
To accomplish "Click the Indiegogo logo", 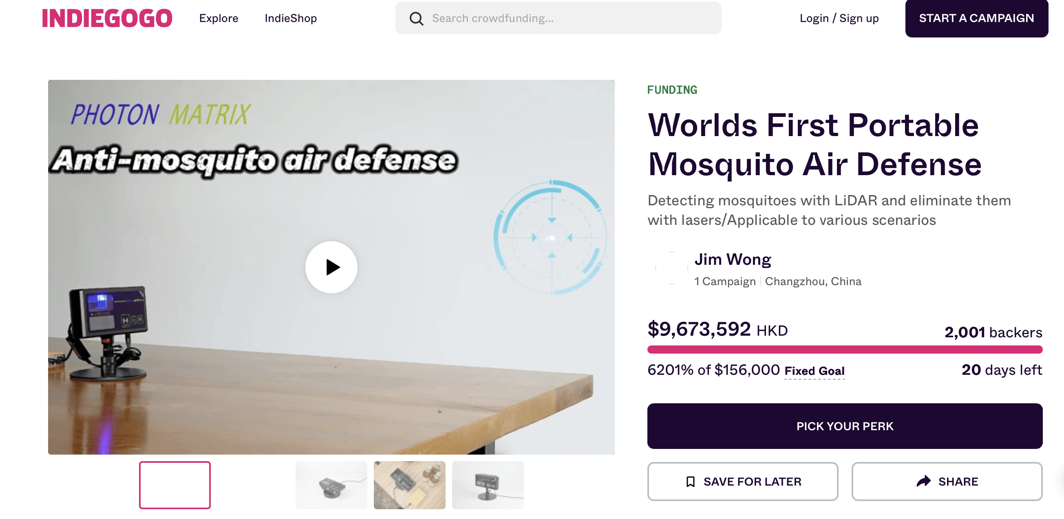I will (107, 18).
